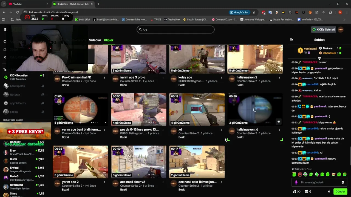
Task: Reload the current page
Action: coord(17,12)
